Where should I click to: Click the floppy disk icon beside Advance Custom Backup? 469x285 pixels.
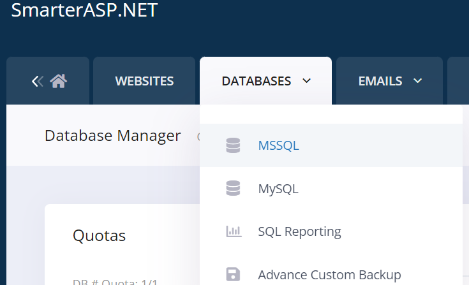[233, 274]
